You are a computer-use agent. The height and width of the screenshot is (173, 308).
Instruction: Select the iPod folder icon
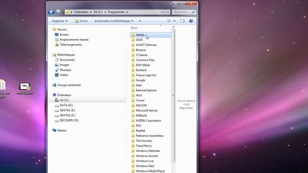[x=133, y=95]
